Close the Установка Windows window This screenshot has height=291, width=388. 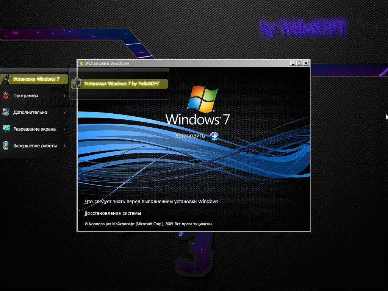pyautogui.click(x=306, y=63)
